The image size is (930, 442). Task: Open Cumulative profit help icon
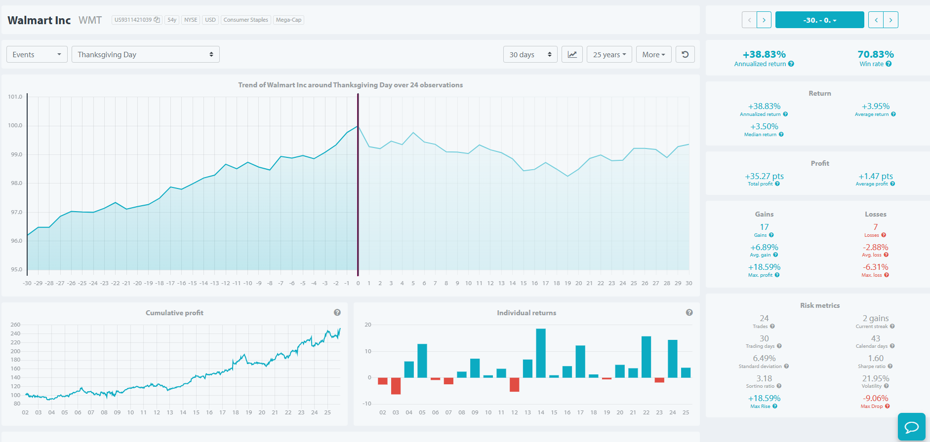point(337,312)
